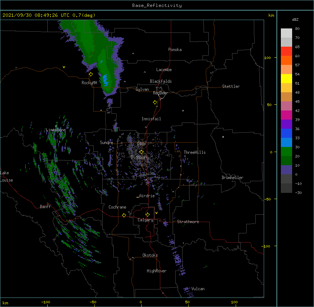The width and height of the screenshot is (314, 307).
Task: Select the magenta 42 to 39 dBZ swatch
Action: [286, 115]
